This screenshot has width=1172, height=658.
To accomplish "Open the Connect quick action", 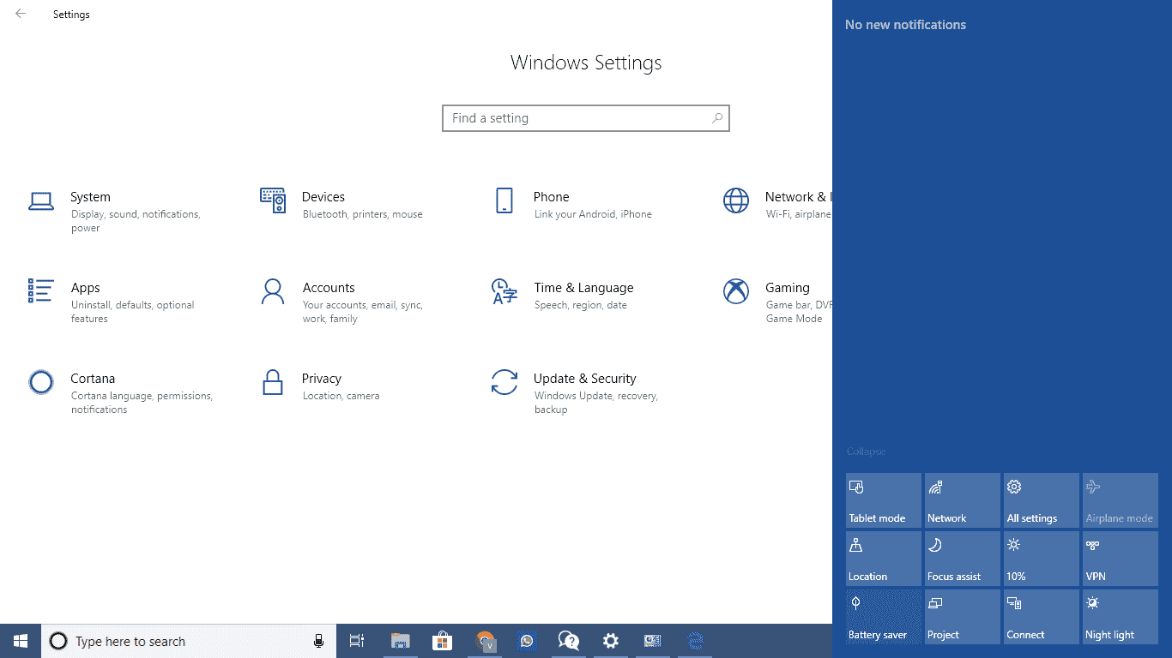I will [x=1042, y=617].
